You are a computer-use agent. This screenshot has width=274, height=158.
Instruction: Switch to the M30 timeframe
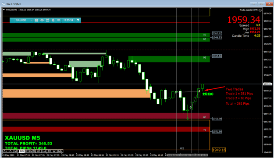(x=33, y=151)
